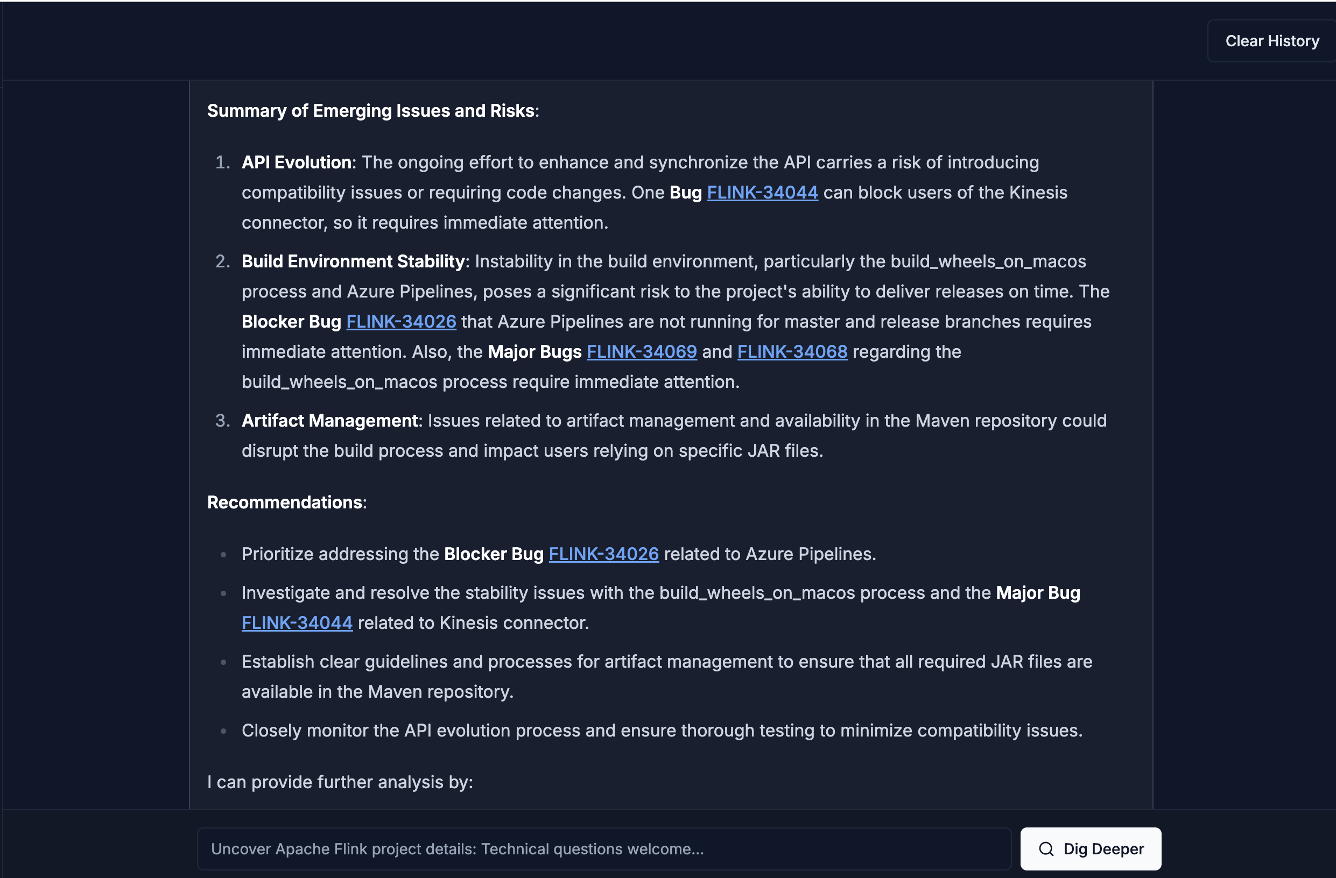Viewport: 1336px width, 878px height.
Task: Click the Major Bugs bold text
Action: (535, 352)
